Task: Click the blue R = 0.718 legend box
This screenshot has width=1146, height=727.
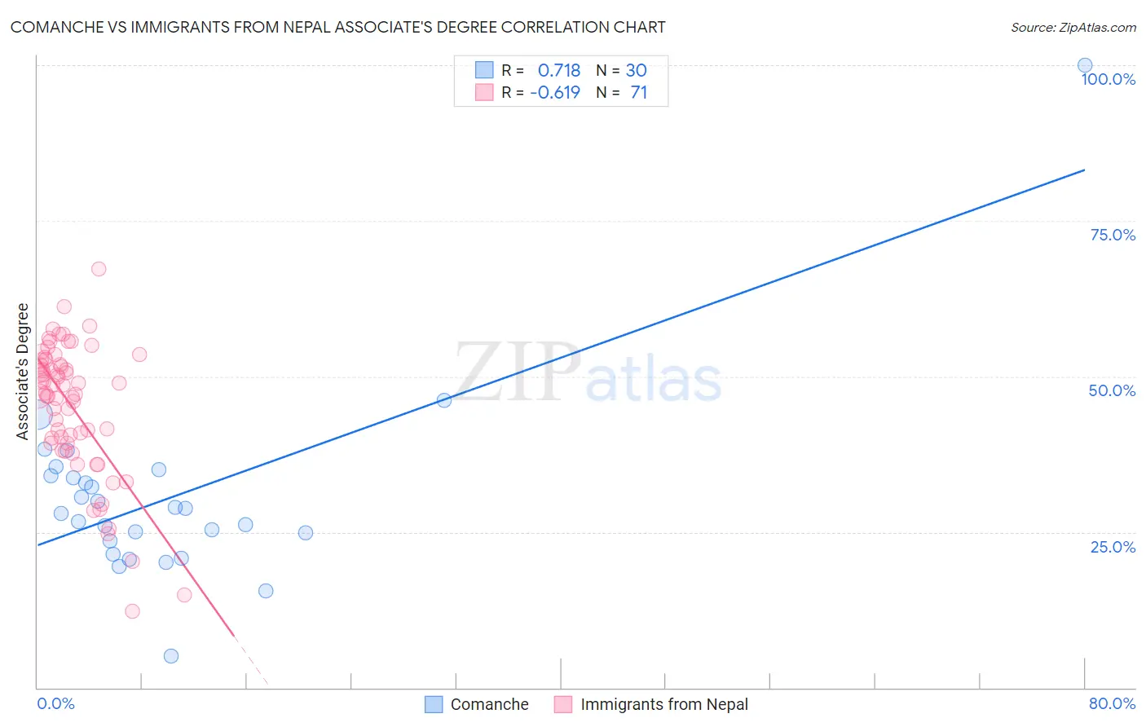Action: pyautogui.click(x=484, y=70)
